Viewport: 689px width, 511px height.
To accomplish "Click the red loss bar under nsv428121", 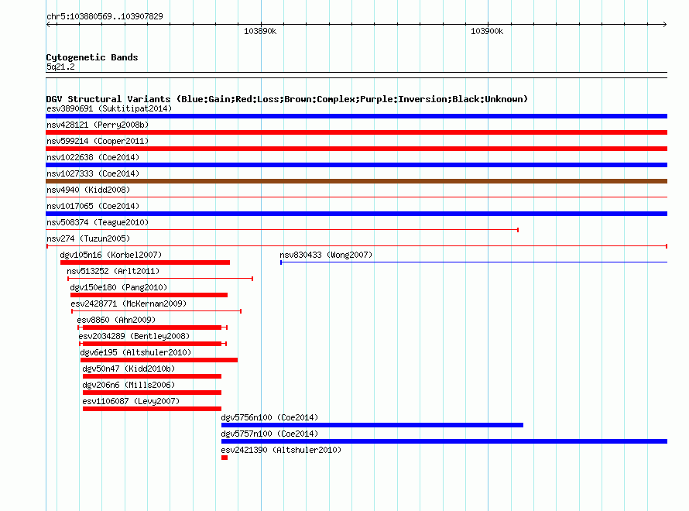I will click(356, 132).
